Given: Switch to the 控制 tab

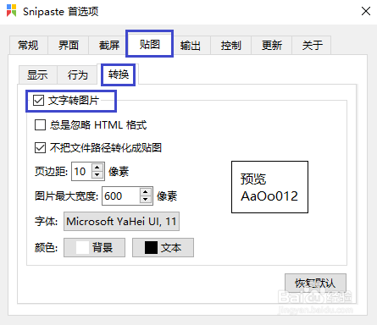Looking at the screenshot, I should 231,45.
